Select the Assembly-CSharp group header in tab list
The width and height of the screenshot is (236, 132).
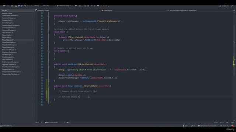[7, 13]
